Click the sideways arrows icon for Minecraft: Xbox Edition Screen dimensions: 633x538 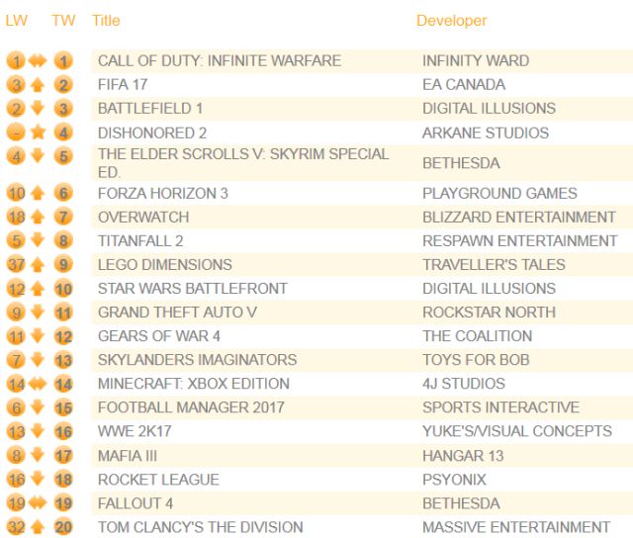39,384
